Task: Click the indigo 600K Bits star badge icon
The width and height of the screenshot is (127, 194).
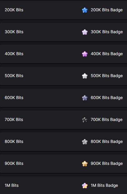Action: [x=85, y=98]
